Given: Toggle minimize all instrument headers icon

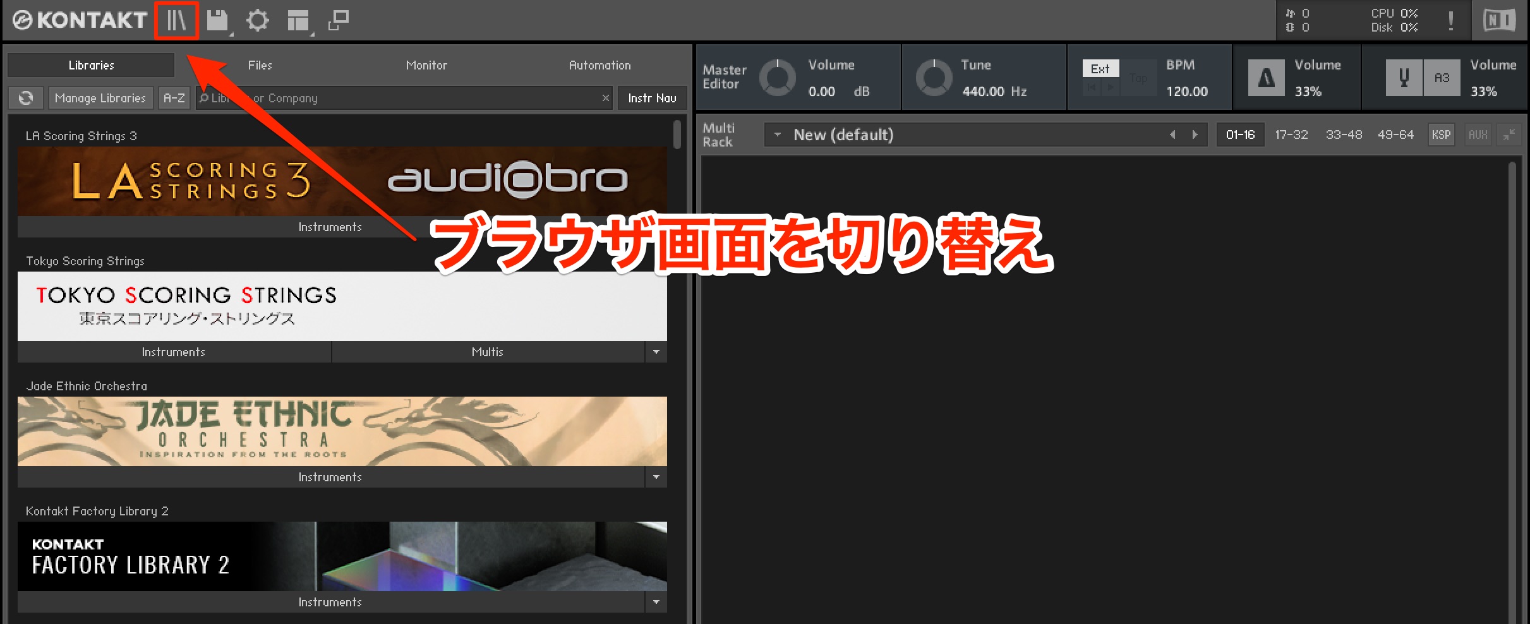Looking at the screenshot, I should tap(1509, 135).
